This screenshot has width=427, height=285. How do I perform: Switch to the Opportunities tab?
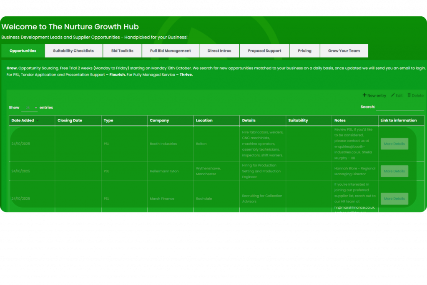[x=23, y=51]
